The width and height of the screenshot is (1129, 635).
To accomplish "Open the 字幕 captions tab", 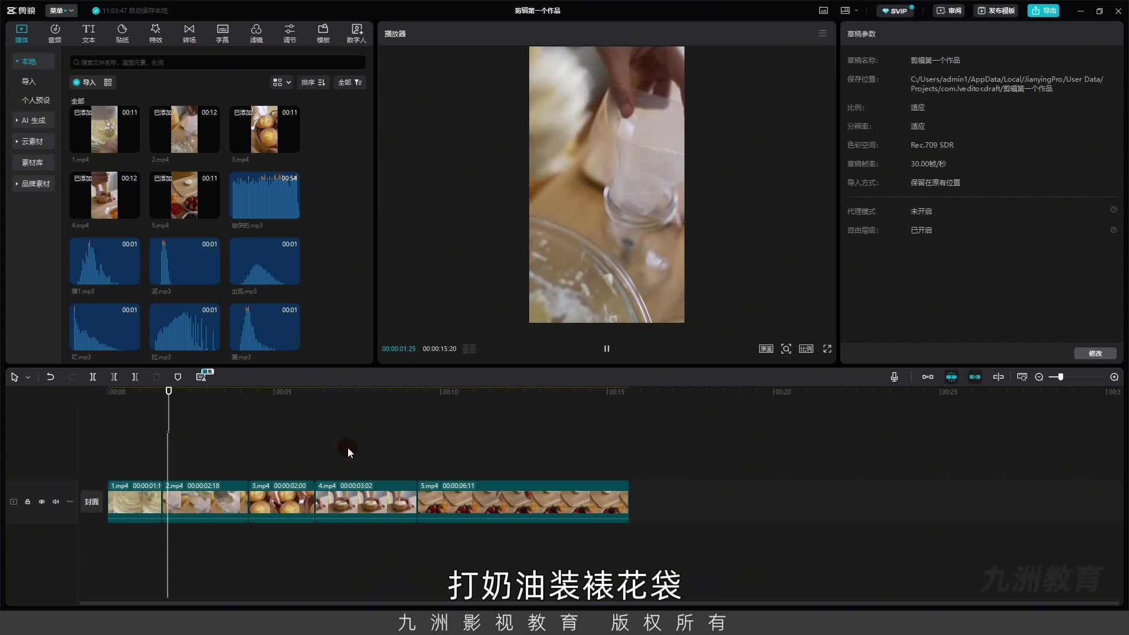I will point(222,34).
